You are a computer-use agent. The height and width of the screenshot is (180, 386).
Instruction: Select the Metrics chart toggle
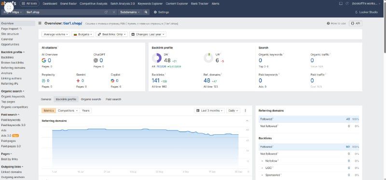[49, 111]
